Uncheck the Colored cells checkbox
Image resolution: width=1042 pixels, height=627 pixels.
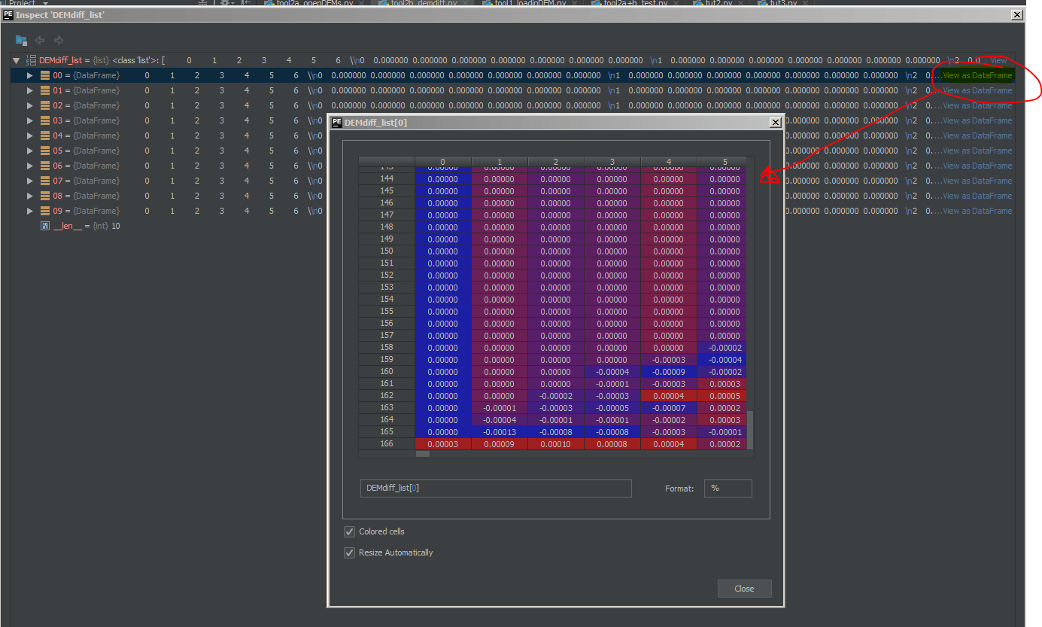349,531
